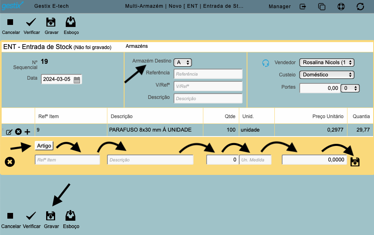Click the sequential number 19
Viewport: 374px width, 235px height.
pyautogui.click(x=45, y=62)
